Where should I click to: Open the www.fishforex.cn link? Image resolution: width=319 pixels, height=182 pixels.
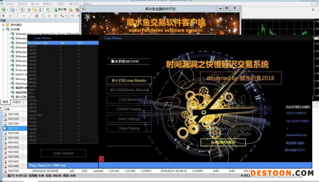click(x=296, y=135)
